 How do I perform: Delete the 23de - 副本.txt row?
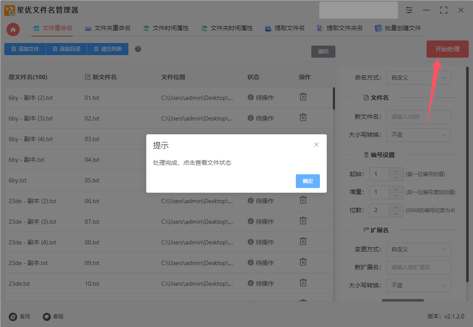[303, 262]
